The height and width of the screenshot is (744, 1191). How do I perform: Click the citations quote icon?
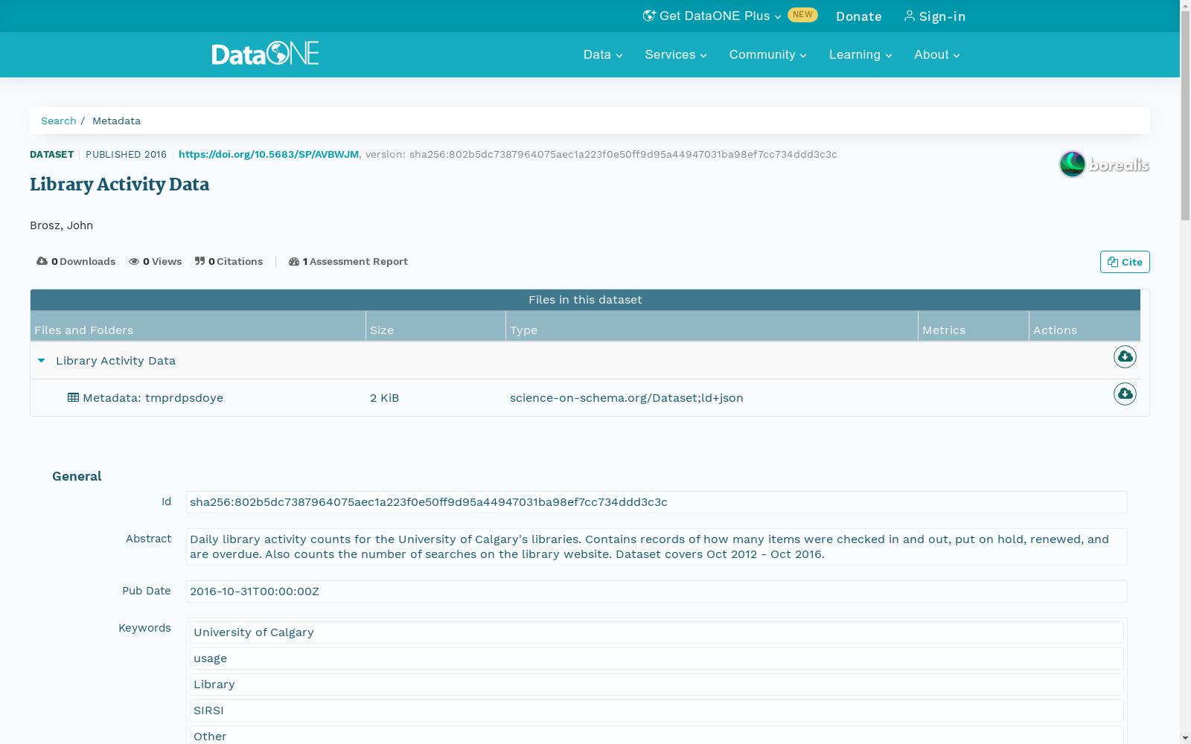point(199,261)
